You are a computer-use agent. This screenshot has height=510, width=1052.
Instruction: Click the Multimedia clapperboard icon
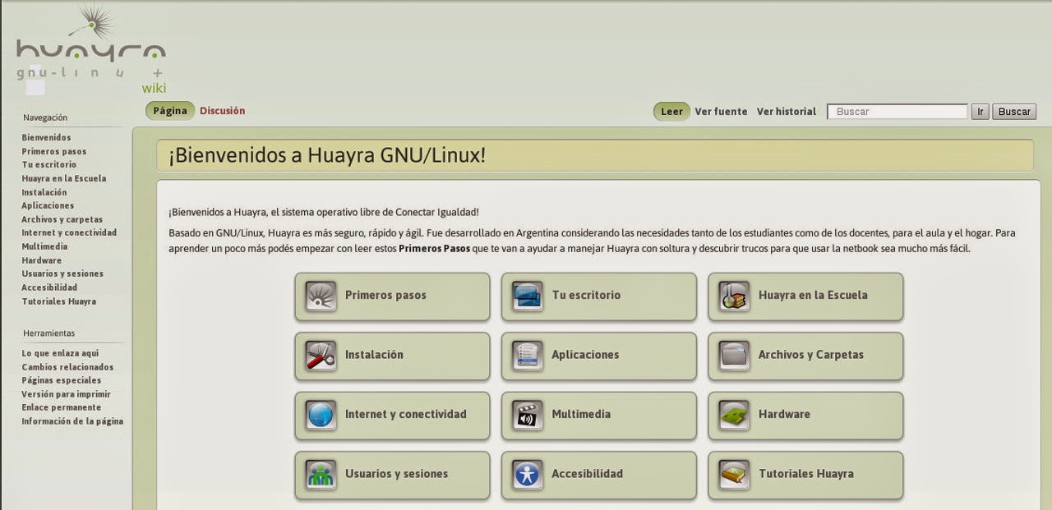527,415
